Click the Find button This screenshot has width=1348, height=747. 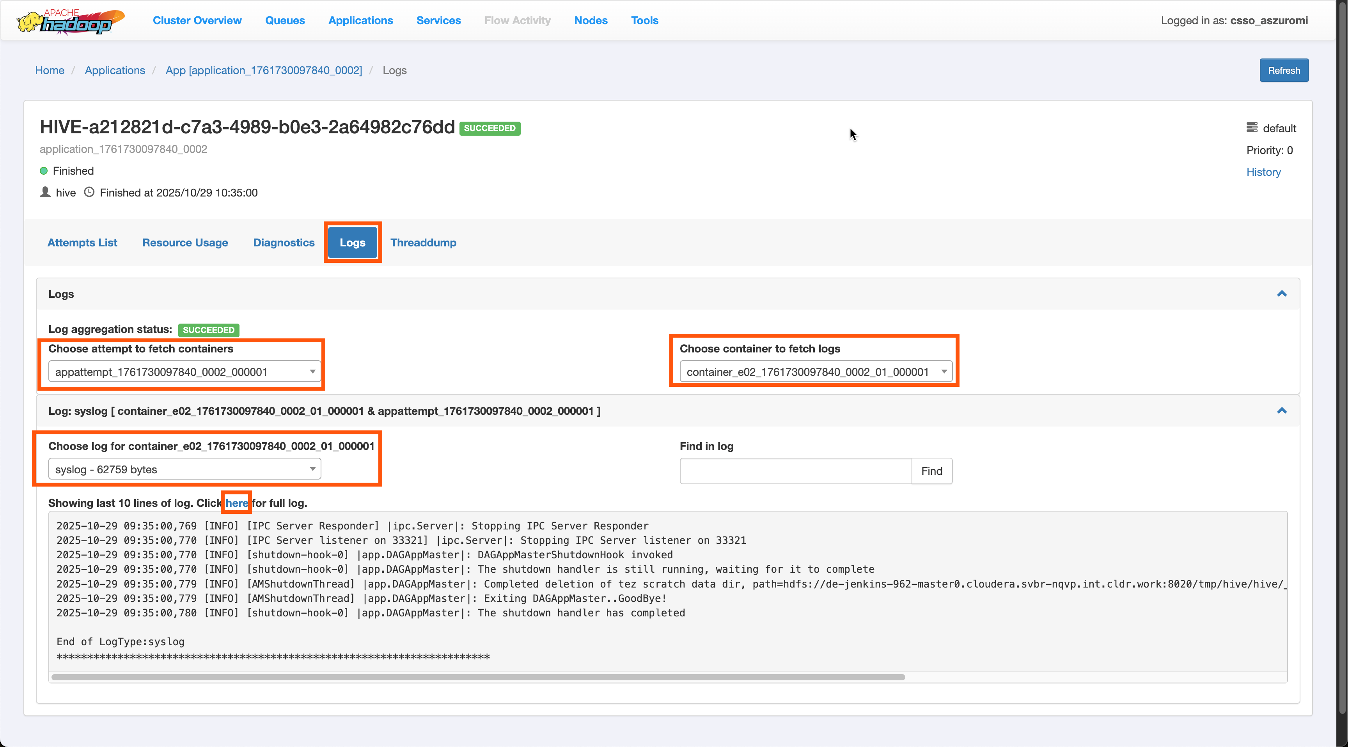point(931,471)
